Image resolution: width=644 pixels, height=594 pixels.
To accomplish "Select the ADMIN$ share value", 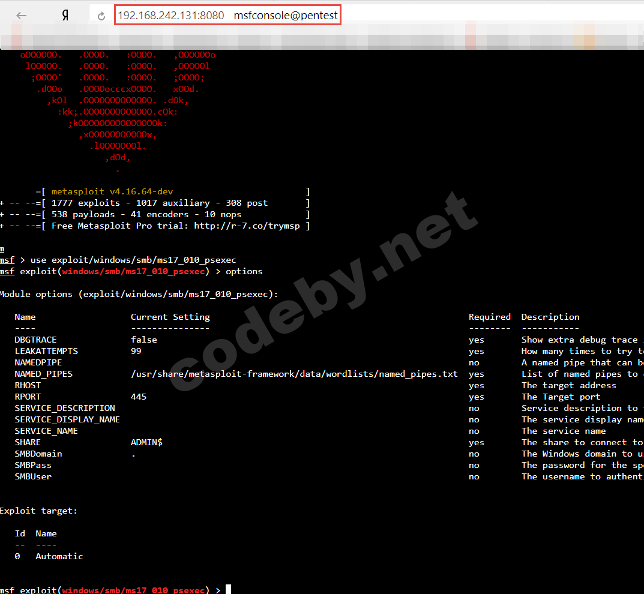I will pos(146,443).
